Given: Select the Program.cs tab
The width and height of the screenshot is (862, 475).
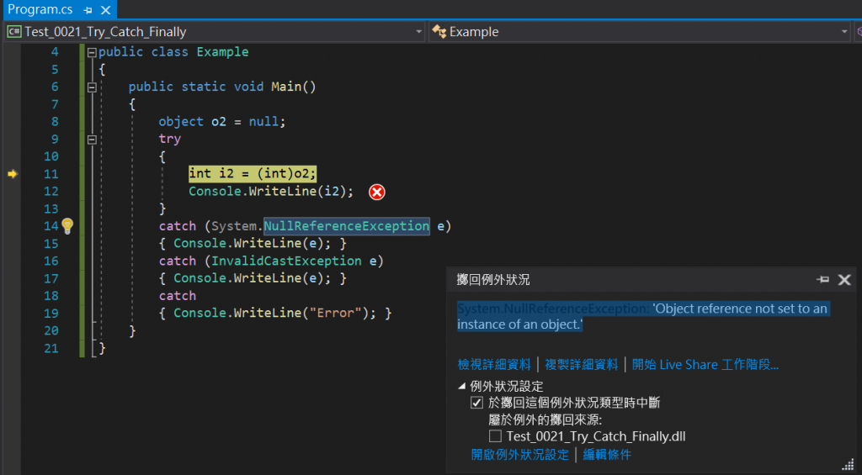Looking at the screenshot, I should [x=40, y=9].
